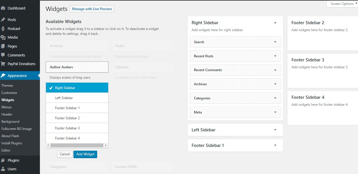This screenshot has height=174, width=358.
Task: Open Manage with Live Preview
Action: click(92, 9)
